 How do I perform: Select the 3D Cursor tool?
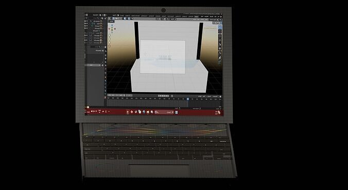coord(220,31)
